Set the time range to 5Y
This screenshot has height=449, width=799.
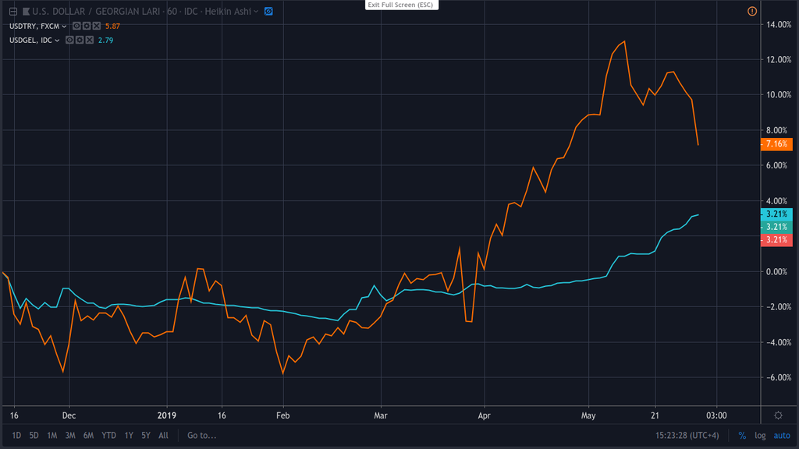146,435
